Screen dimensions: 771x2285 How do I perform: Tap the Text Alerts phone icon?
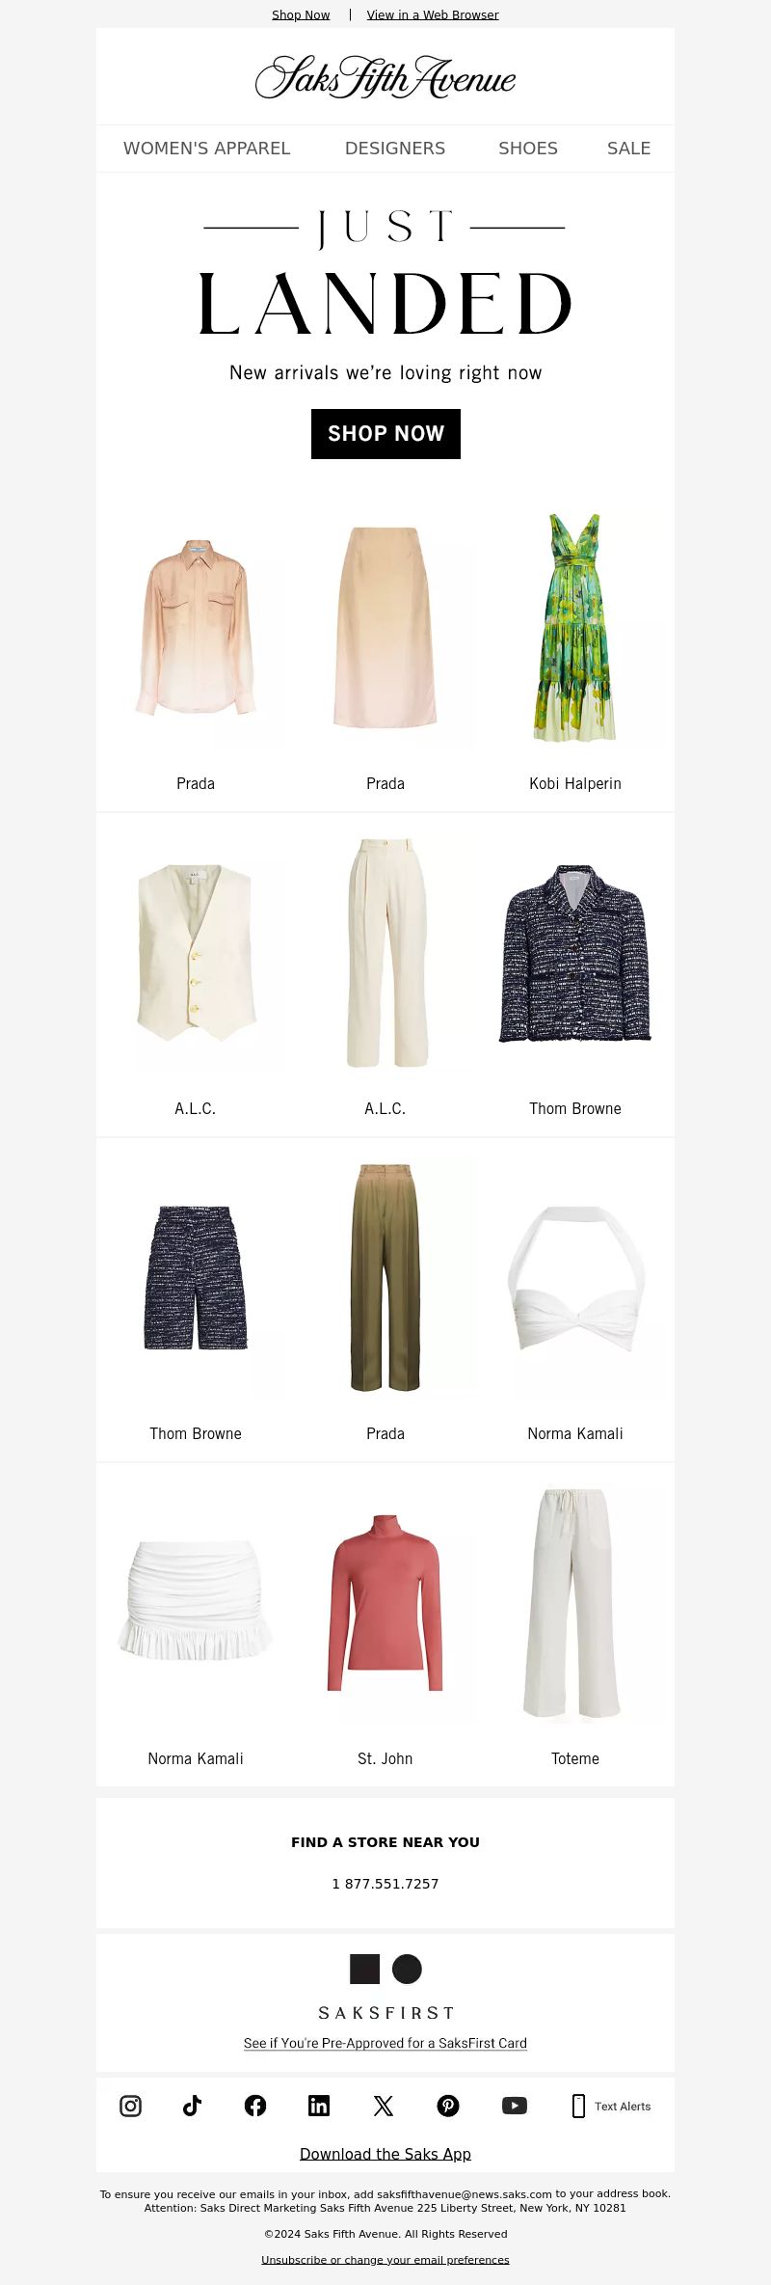pyautogui.click(x=578, y=2106)
